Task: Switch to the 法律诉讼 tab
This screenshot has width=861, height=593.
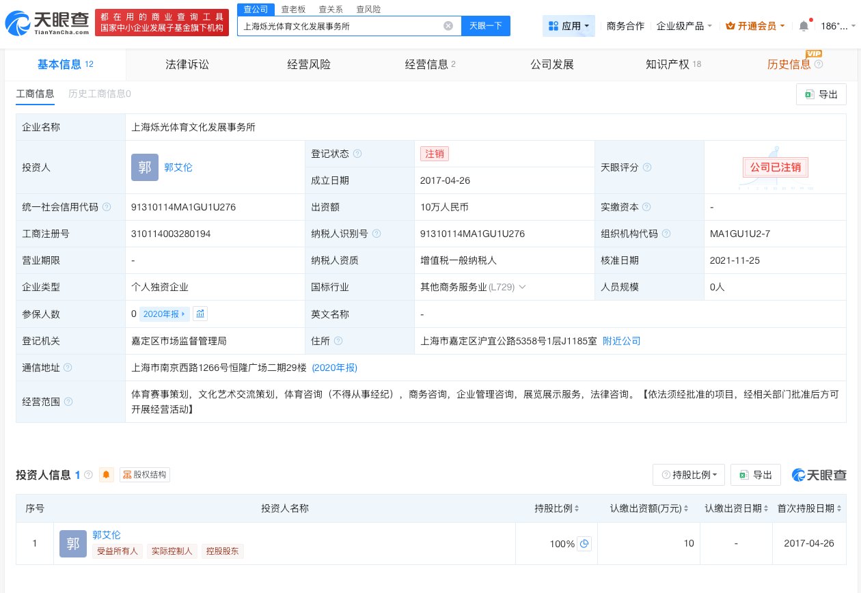Action: tap(187, 64)
